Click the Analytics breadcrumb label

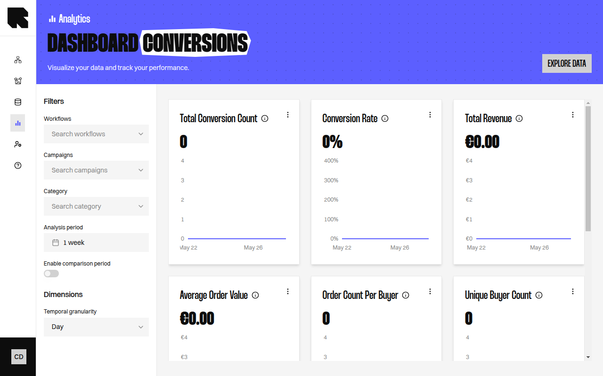[x=74, y=19]
